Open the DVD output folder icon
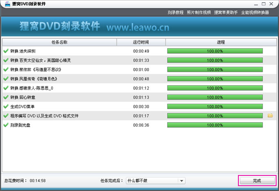279x191 pixels. [x=270, y=116]
